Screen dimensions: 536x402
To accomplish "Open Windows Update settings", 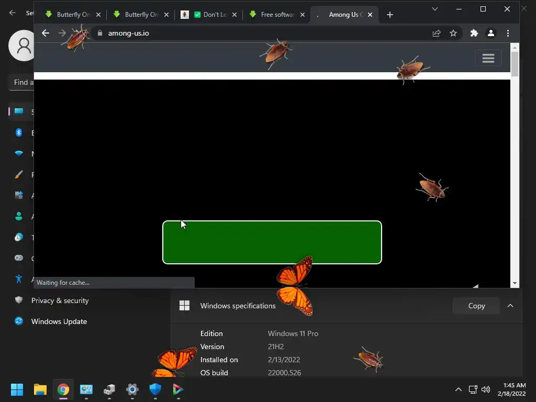I will click(x=59, y=321).
